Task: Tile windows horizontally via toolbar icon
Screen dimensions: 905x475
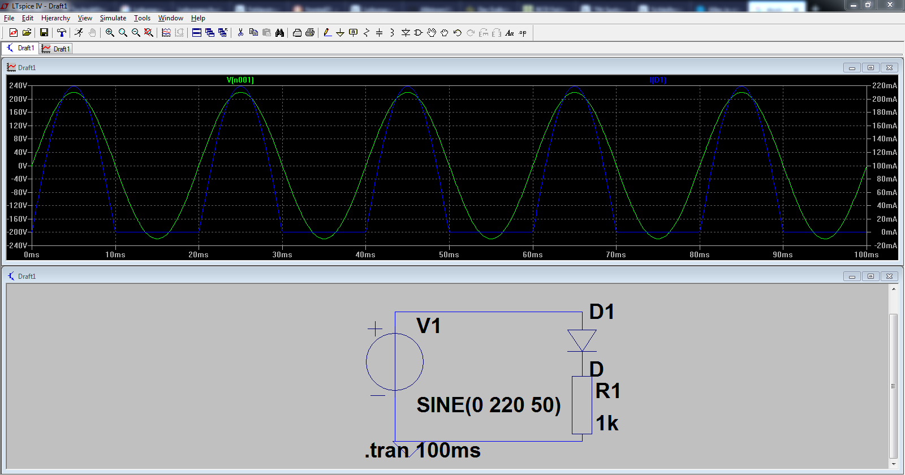Action: click(197, 33)
